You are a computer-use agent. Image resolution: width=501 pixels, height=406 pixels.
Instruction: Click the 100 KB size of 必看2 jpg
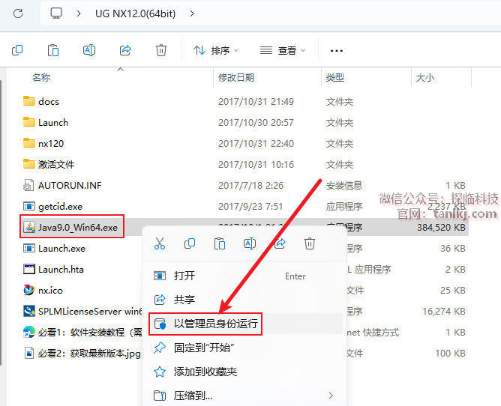[x=450, y=354]
